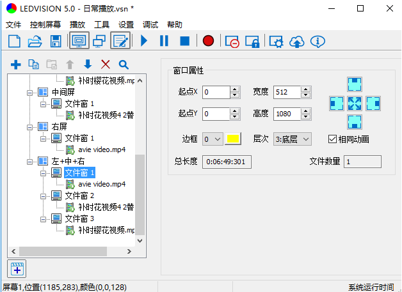
Task: Toggle the 相同动画 checkbox
Action: [x=332, y=139]
